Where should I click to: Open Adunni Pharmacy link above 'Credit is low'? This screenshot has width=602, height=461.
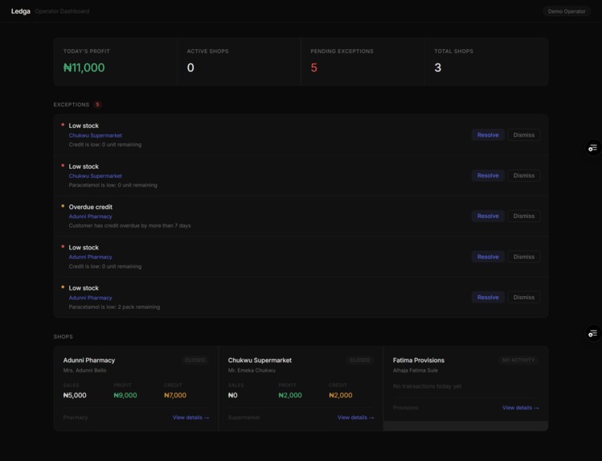[x=90, y=257]
